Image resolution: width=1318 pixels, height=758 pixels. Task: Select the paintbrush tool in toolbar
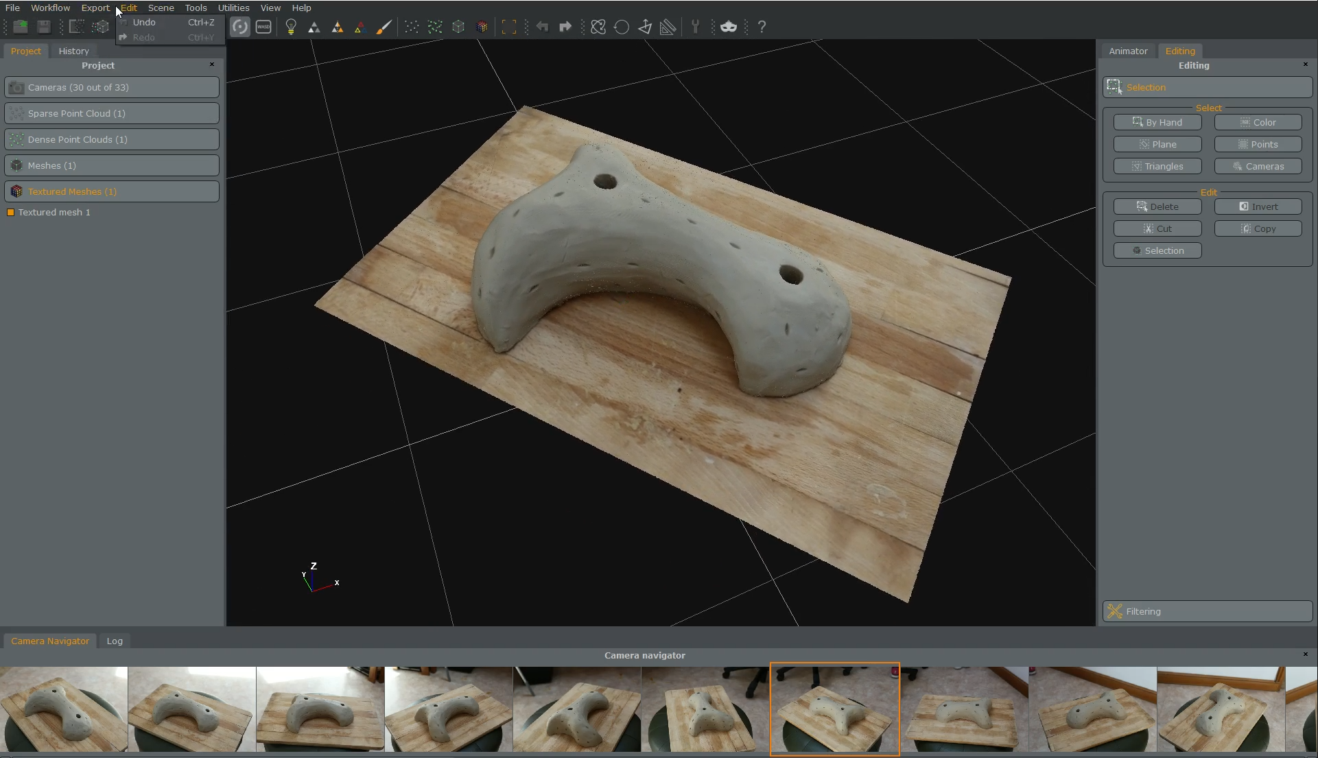click(384, 27)
